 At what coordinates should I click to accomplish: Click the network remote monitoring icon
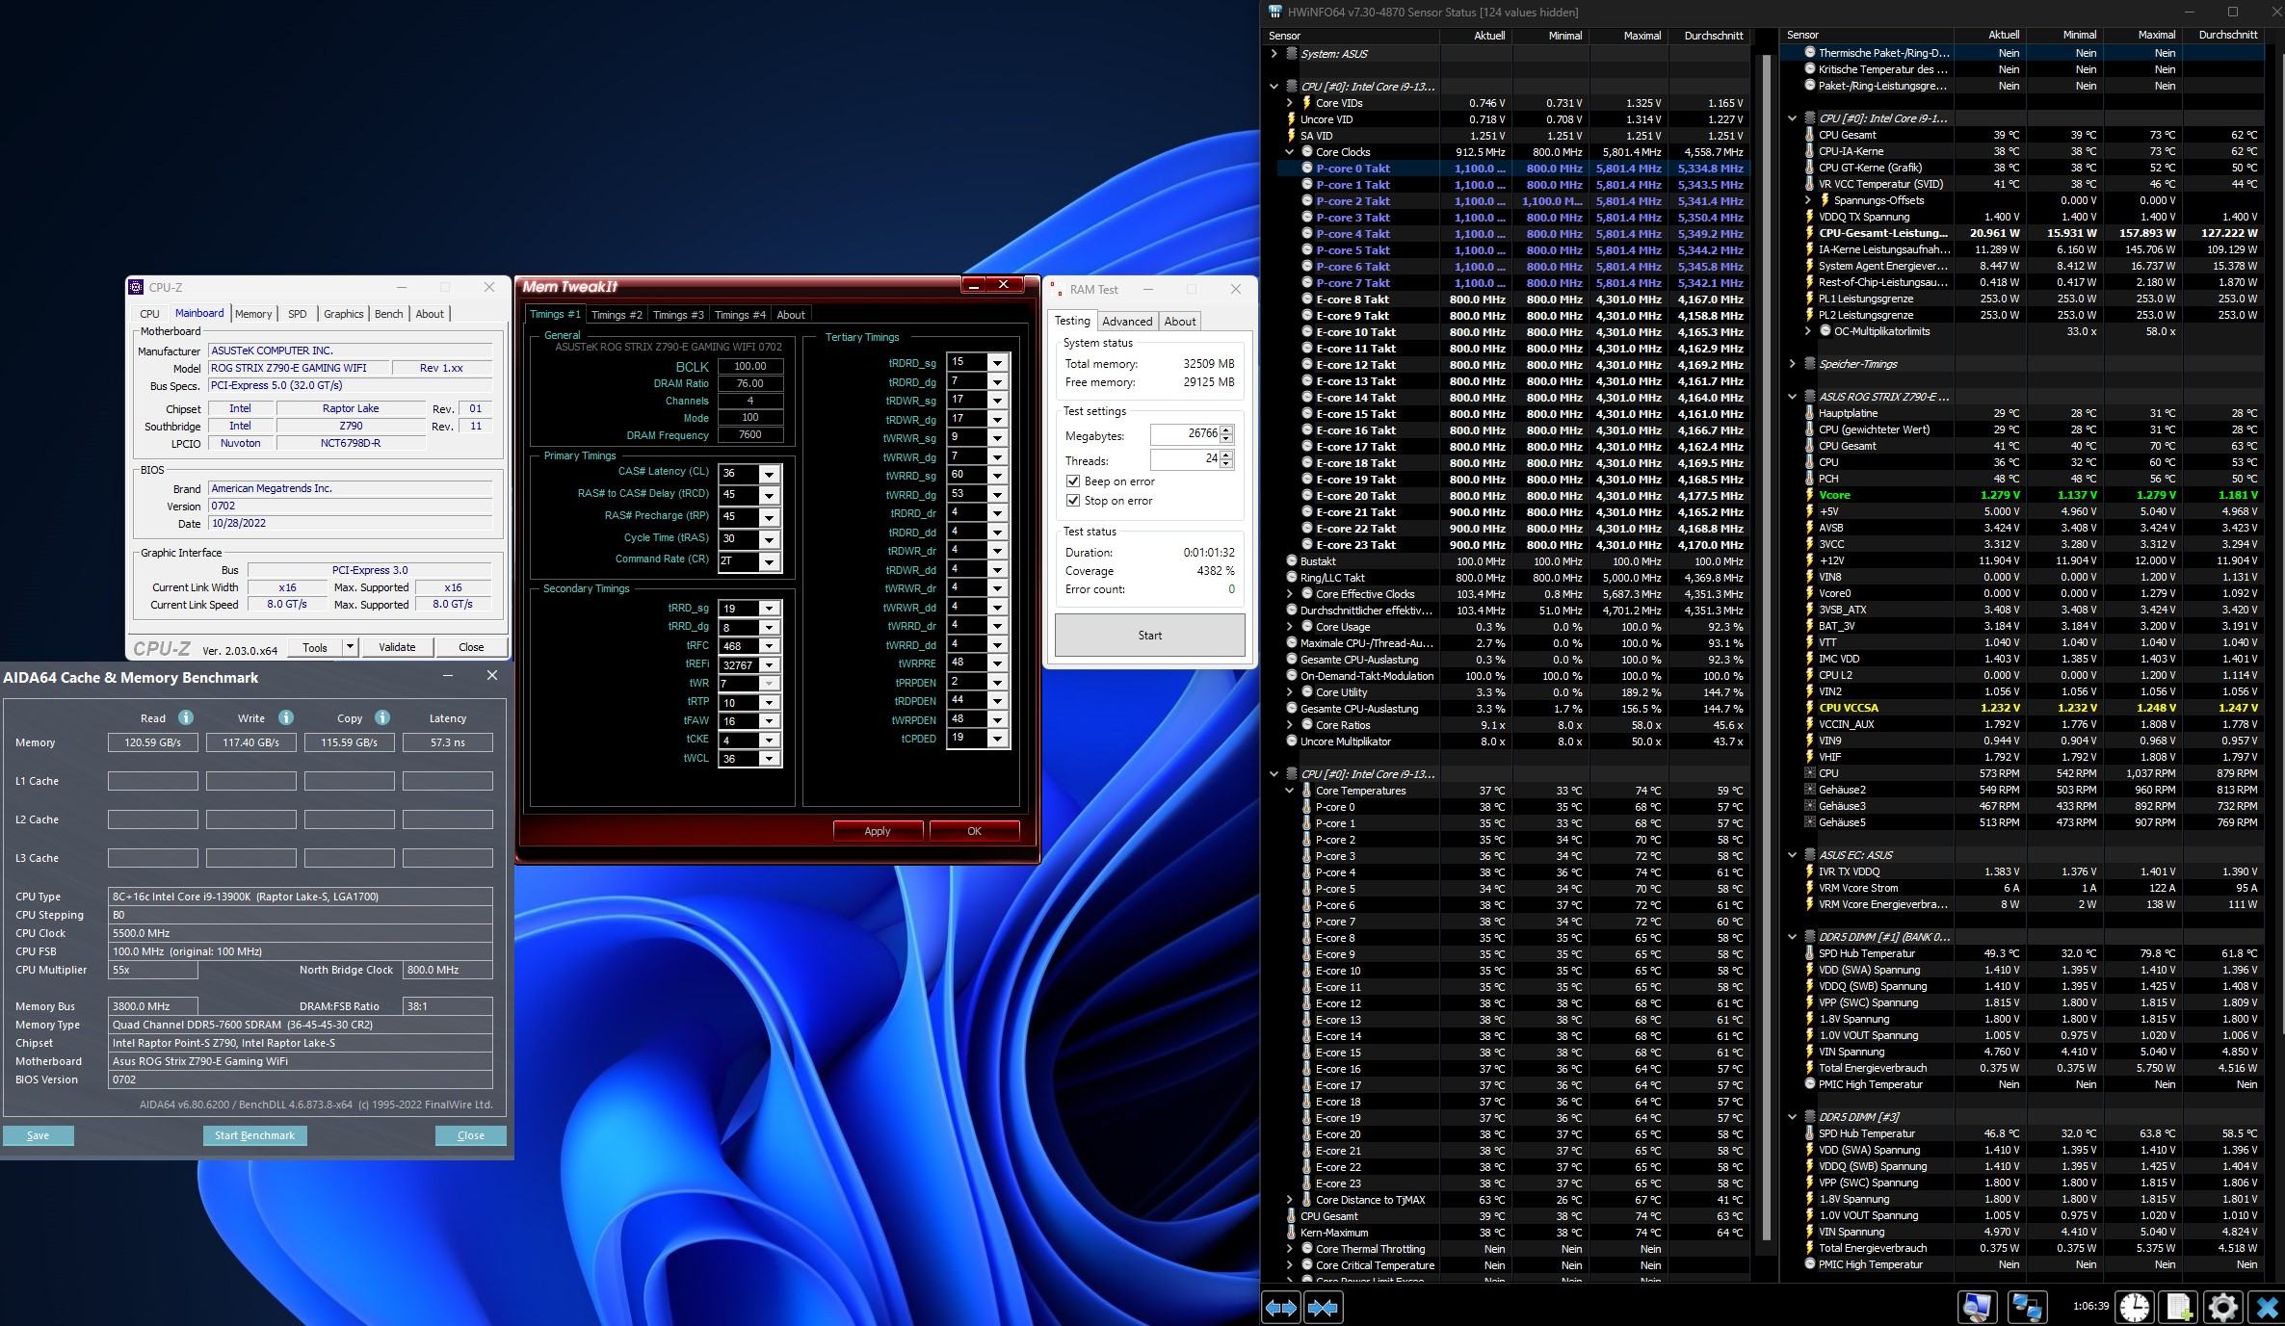(2027, 1307)
